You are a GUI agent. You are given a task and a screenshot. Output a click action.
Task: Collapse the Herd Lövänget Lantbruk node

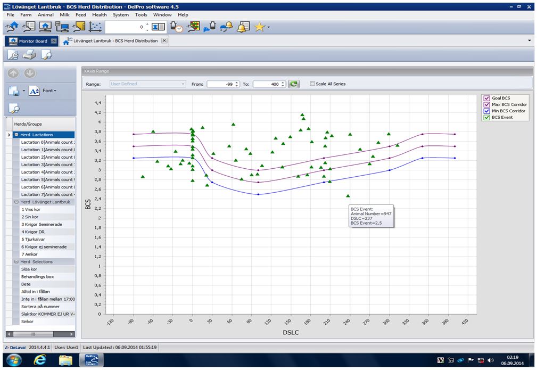(x=16, y=202)
